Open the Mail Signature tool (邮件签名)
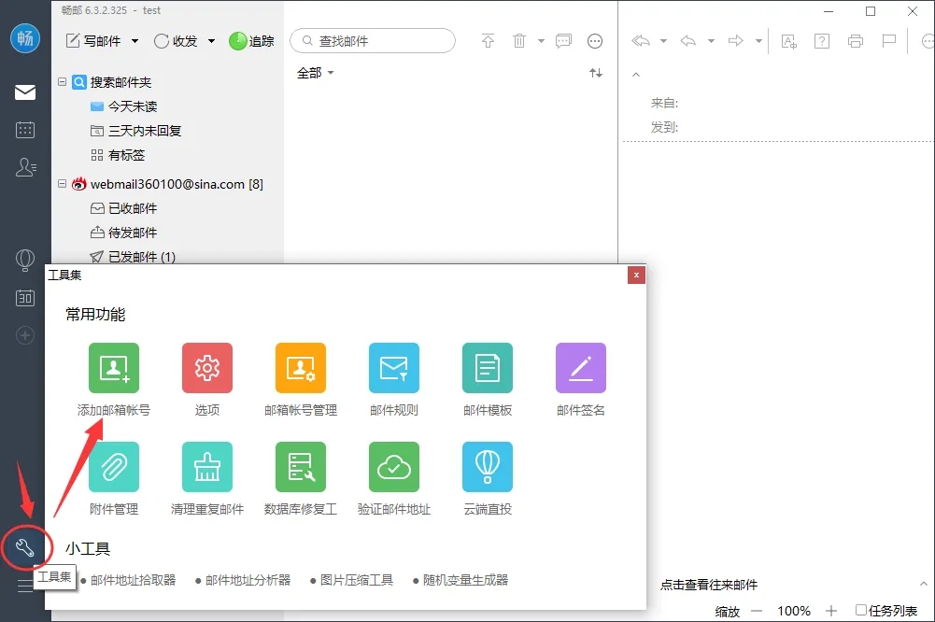 tap(580, 368)
